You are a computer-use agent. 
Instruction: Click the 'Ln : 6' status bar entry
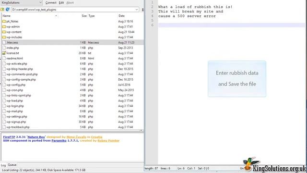click(x=181, y=169)
